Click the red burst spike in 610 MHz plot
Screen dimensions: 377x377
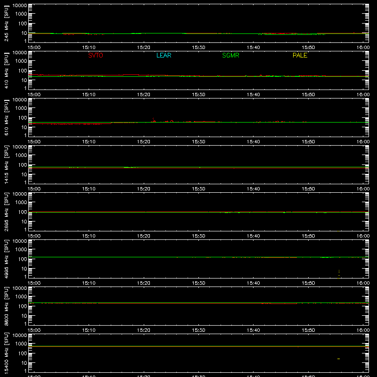(x=154, y=120)
